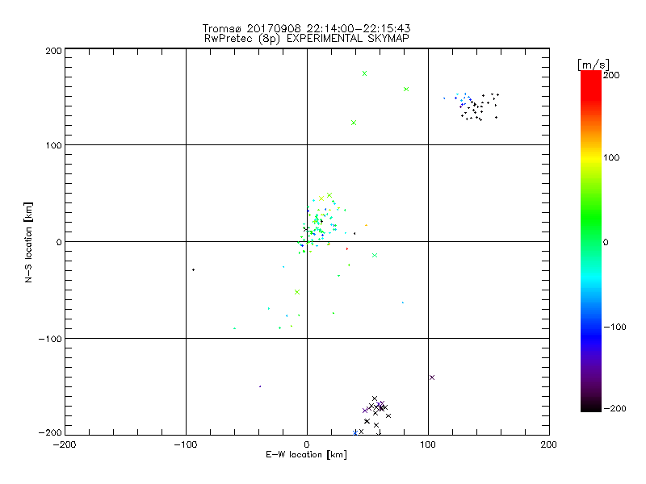The image size is (646, 484).
Task: Click the E-W axis tick label '200'
Action: click(549, 444)
